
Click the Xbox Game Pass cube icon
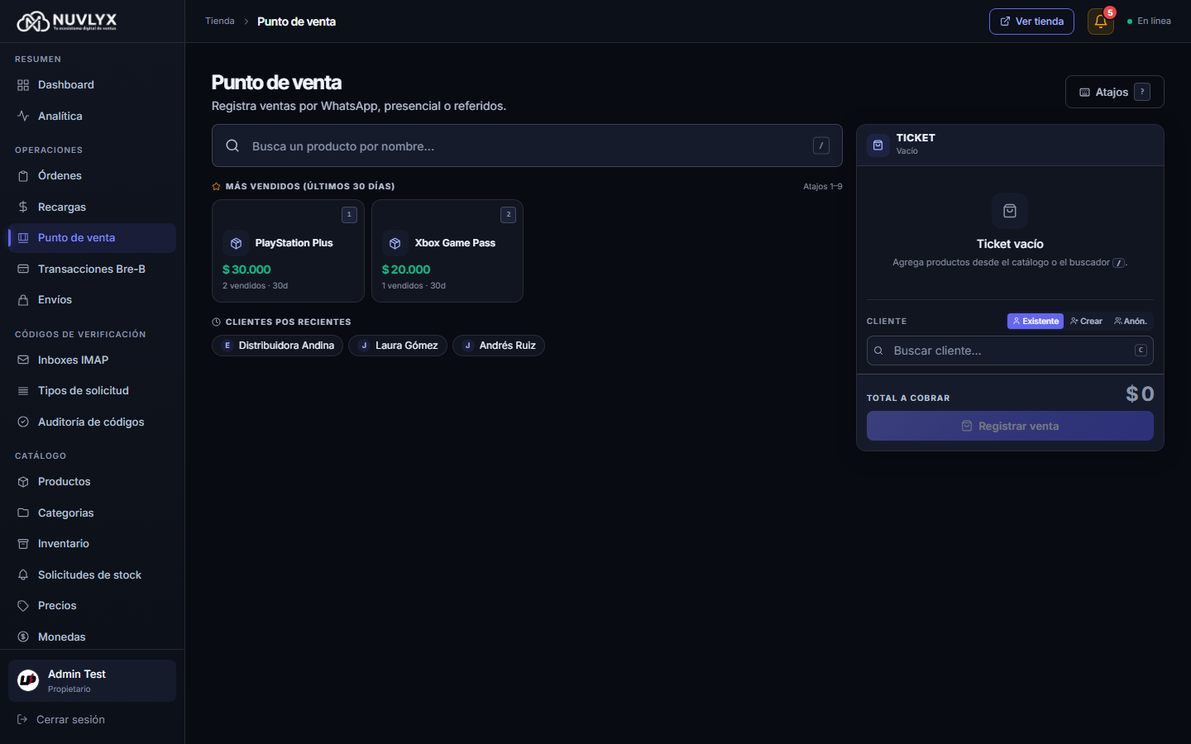(395, 243)
